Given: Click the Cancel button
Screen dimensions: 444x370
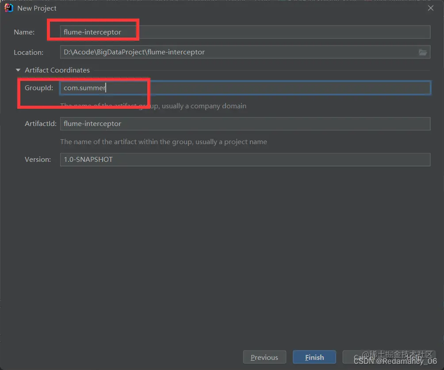Looking at the screenshot, I should (x=364, y=357).
